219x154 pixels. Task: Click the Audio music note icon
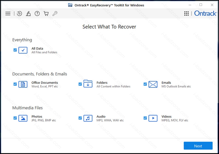88,118
